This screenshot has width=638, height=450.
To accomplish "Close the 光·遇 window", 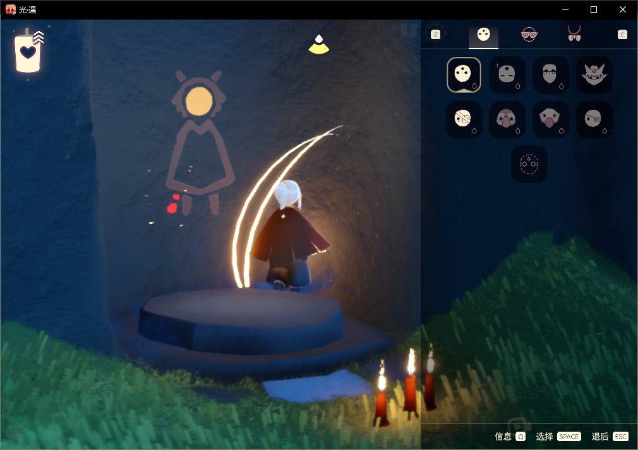I will tap(623, 9).
